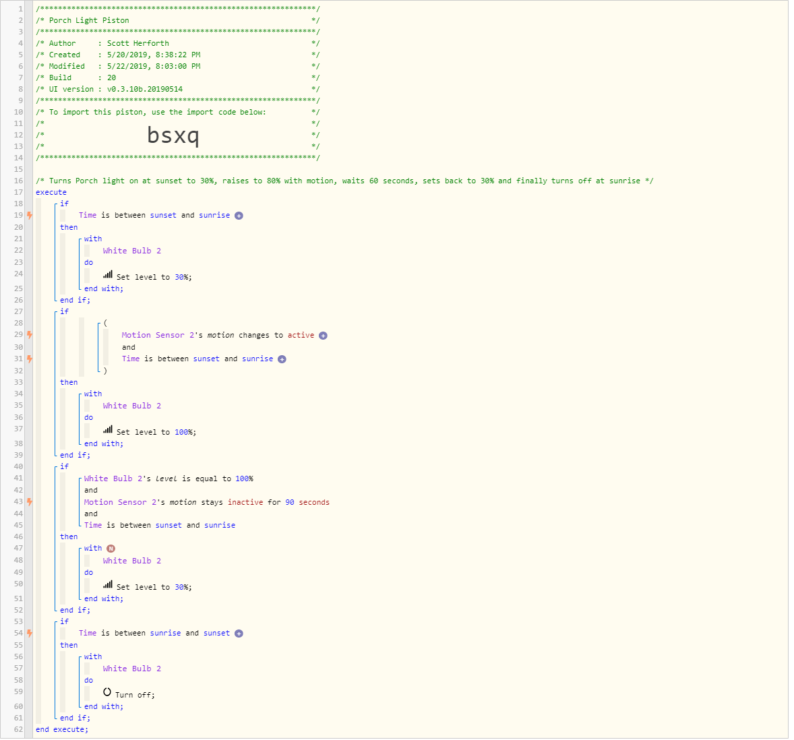Click the 'with' keyword on line 21
The width and height of the screenshot is (794, 740).
click(93, 239)
